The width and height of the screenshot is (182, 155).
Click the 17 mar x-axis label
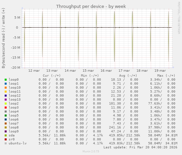(124, 71)
